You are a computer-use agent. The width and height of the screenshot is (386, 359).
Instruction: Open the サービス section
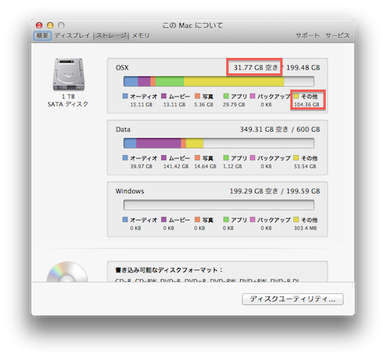point(337,36)
